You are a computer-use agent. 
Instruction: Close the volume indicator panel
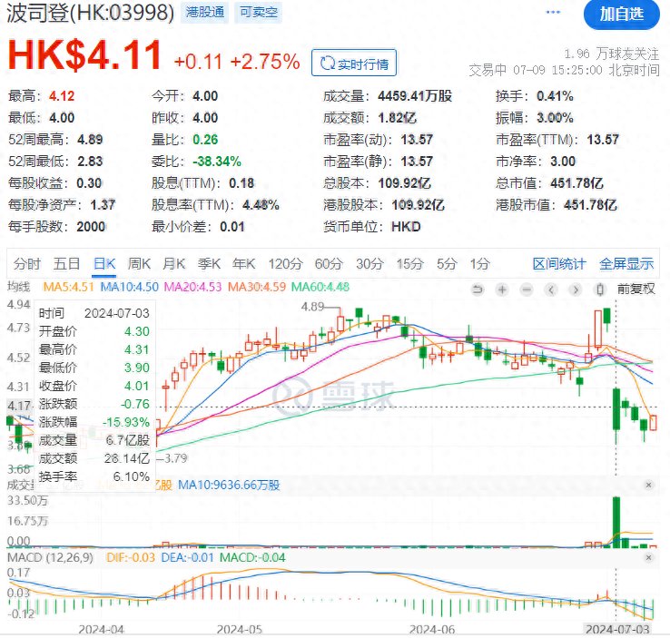(x=648, y=486)
